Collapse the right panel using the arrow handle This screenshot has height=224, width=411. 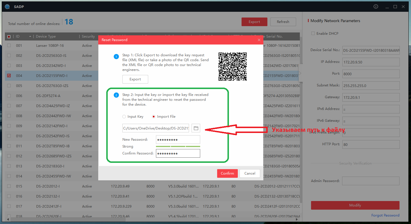pyautogui.click(x=300, y=73)
